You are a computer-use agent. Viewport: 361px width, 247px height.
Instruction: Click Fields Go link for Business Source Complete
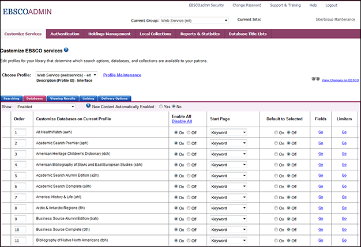click(321, 229)
